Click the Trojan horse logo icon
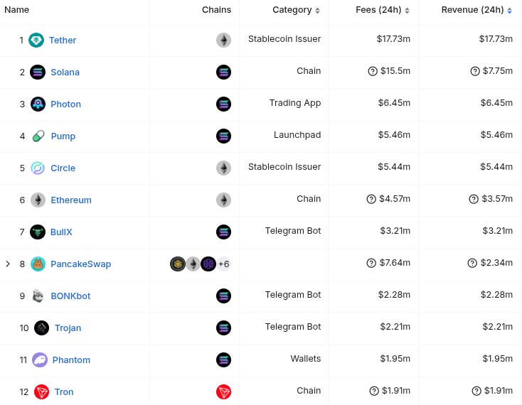The image size is (522, 405). pyautogui.click(x=42, y=328)
